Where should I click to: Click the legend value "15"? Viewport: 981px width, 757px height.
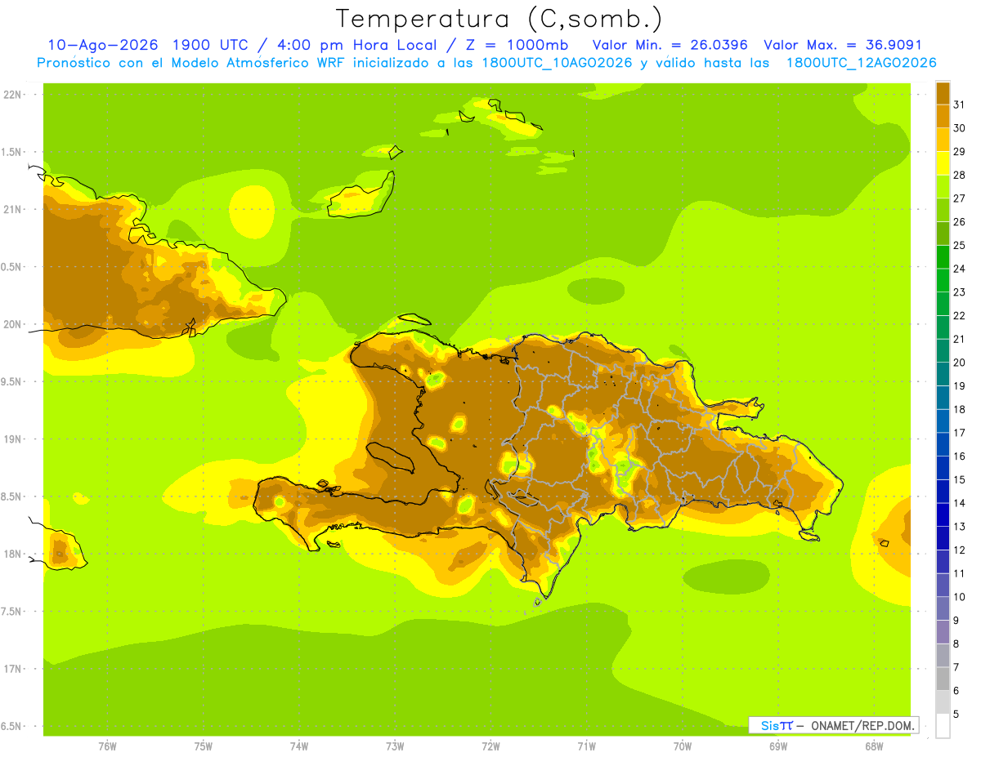click(959, 479)
